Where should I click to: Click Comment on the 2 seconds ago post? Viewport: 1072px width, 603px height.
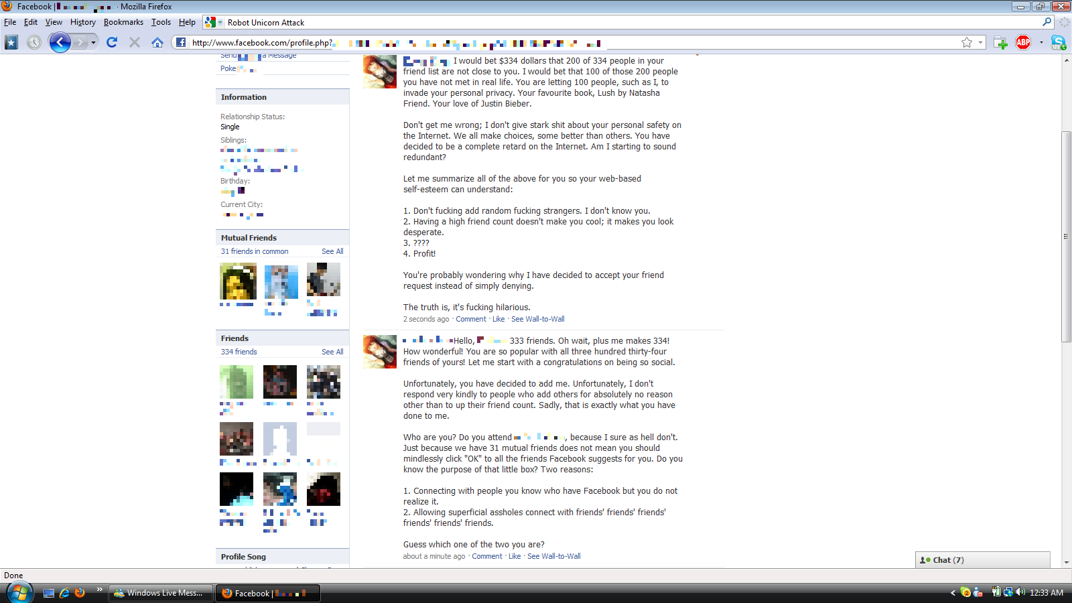pyautogui.click(x=471, y=319)
